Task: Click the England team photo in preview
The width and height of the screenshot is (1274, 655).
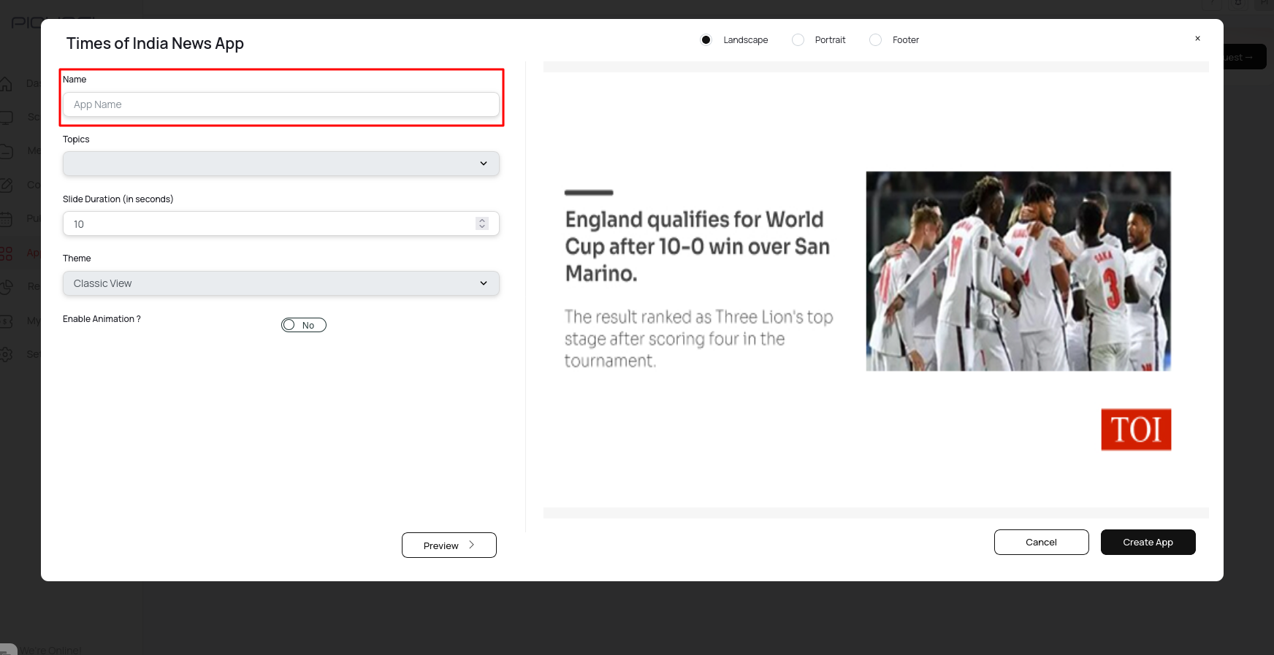Action: pyautogui.click(x=1018, y=271)
